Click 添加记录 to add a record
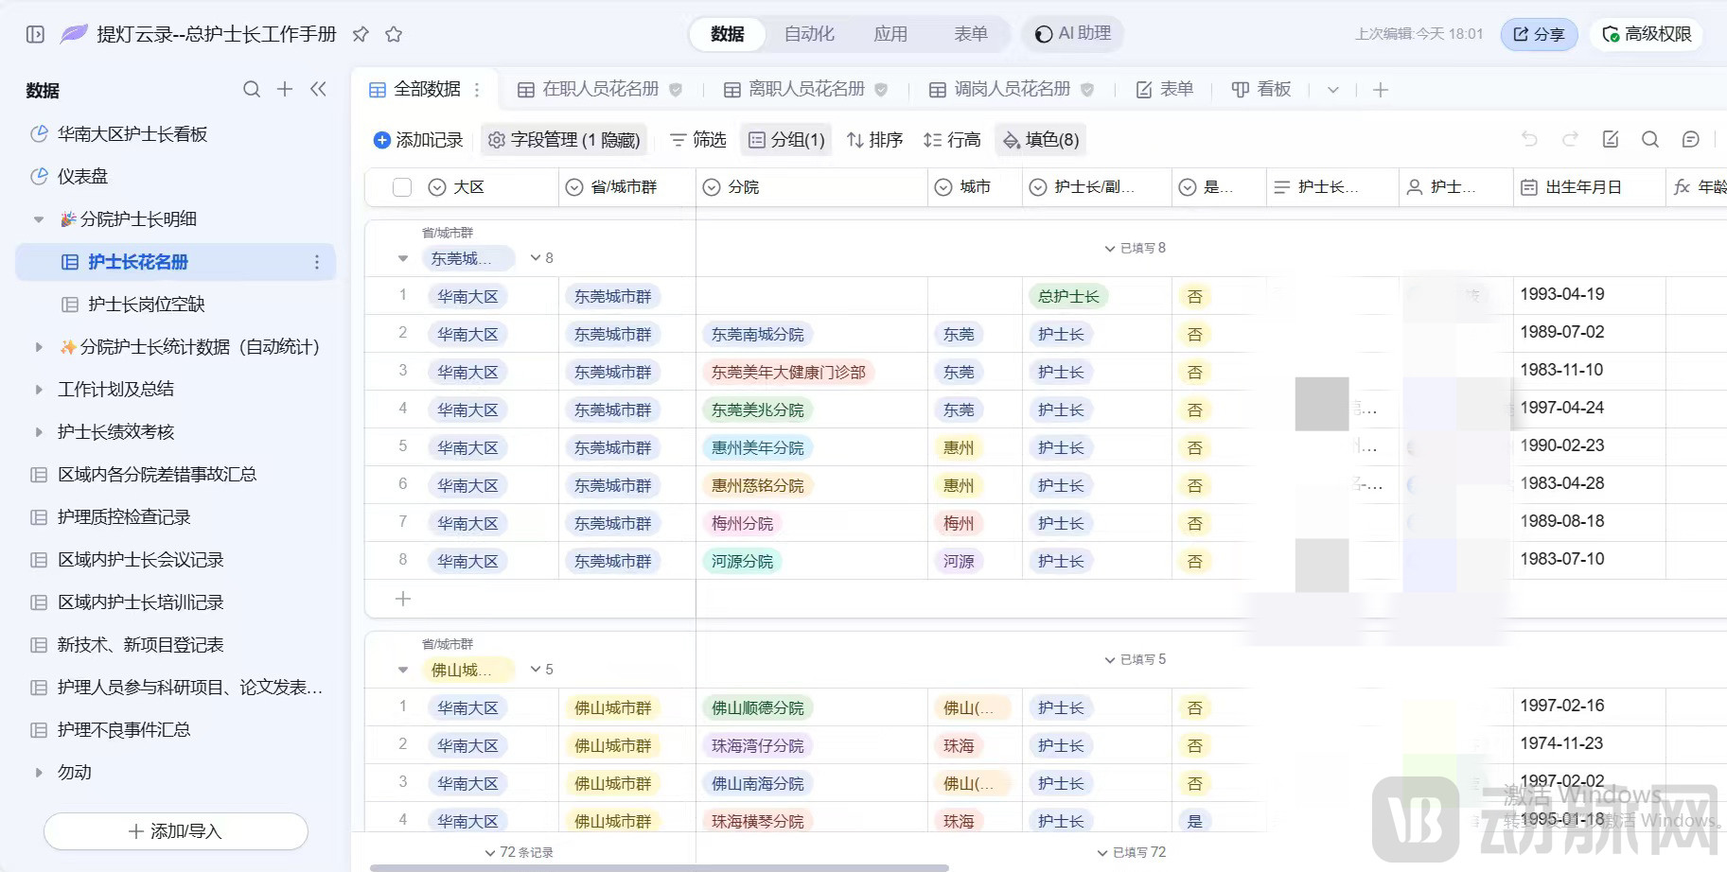The width and height of the screenshot is (1727, 872). click(x=416, y=139)
